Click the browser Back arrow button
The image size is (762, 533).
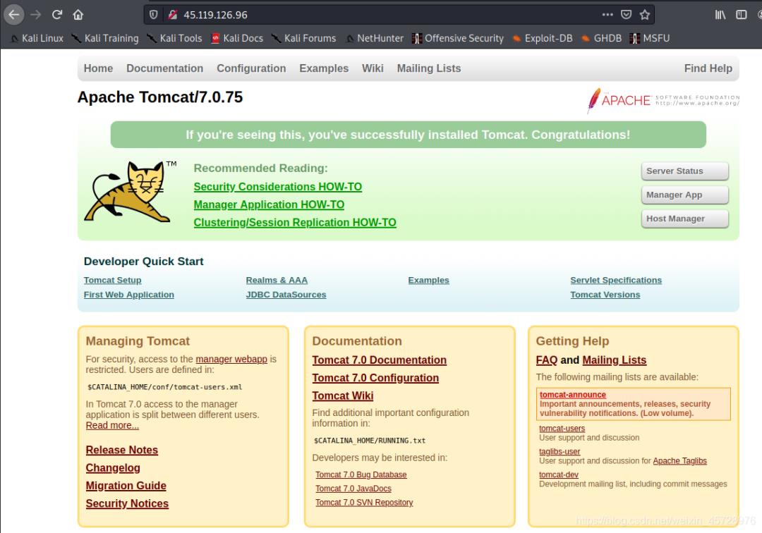14,15
